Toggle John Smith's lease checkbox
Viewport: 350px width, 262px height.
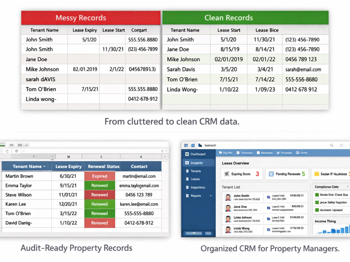[268, 197]
